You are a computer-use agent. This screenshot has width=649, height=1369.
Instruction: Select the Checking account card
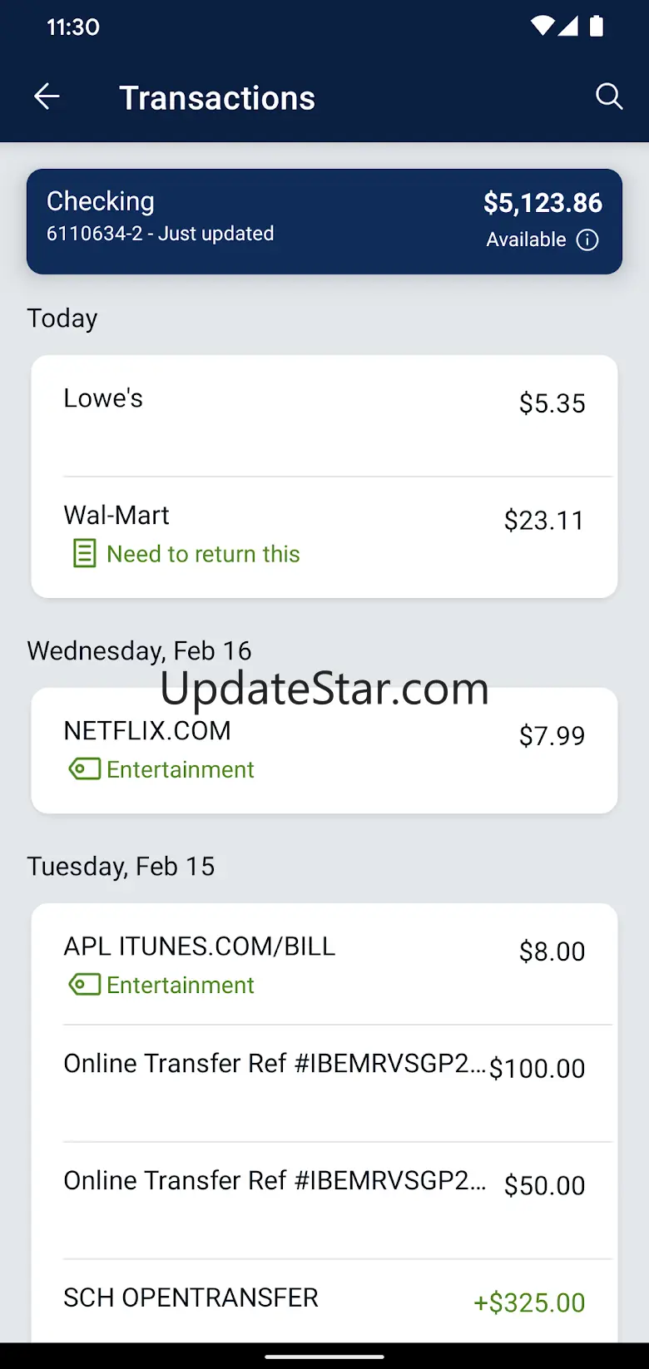(x=324, y=221)
